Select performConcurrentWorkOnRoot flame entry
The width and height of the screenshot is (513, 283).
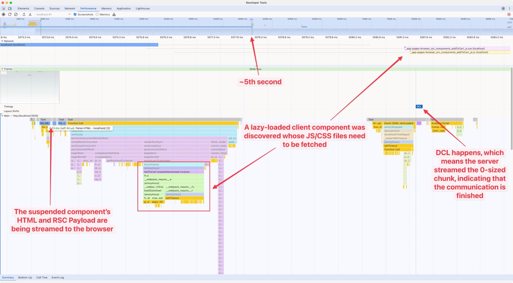[149, 138]
